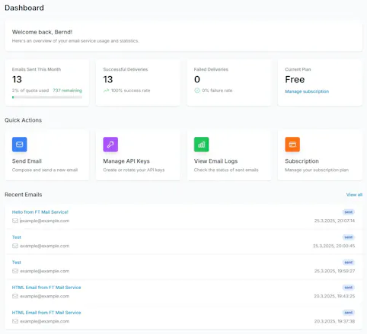367x334 pixels.
Task: Click 'Create or rotate your API keys' description
Action: point(134,170)
